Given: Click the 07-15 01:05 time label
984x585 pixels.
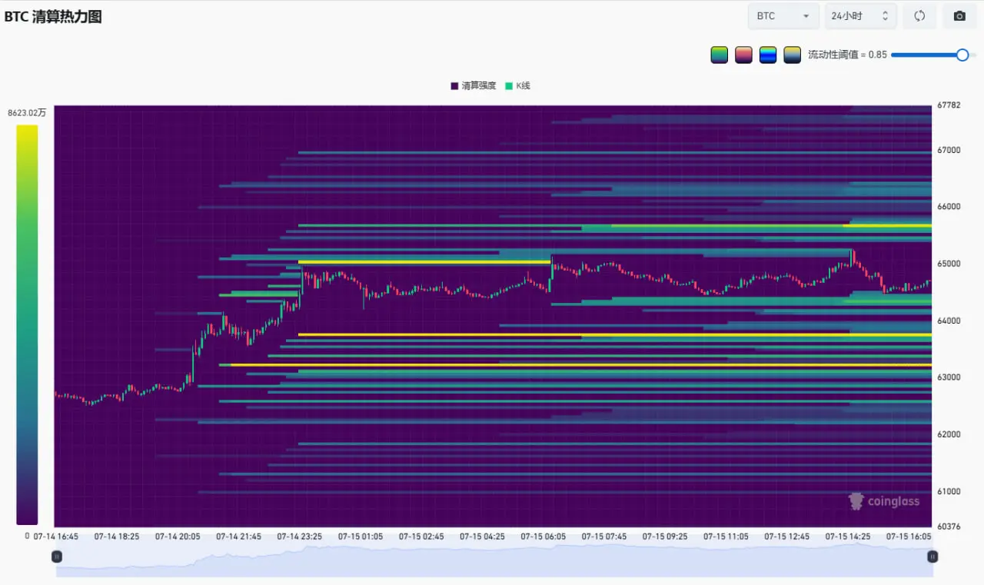Looking at the screenshot, I should pyautogui.click(x=361, y=537).
